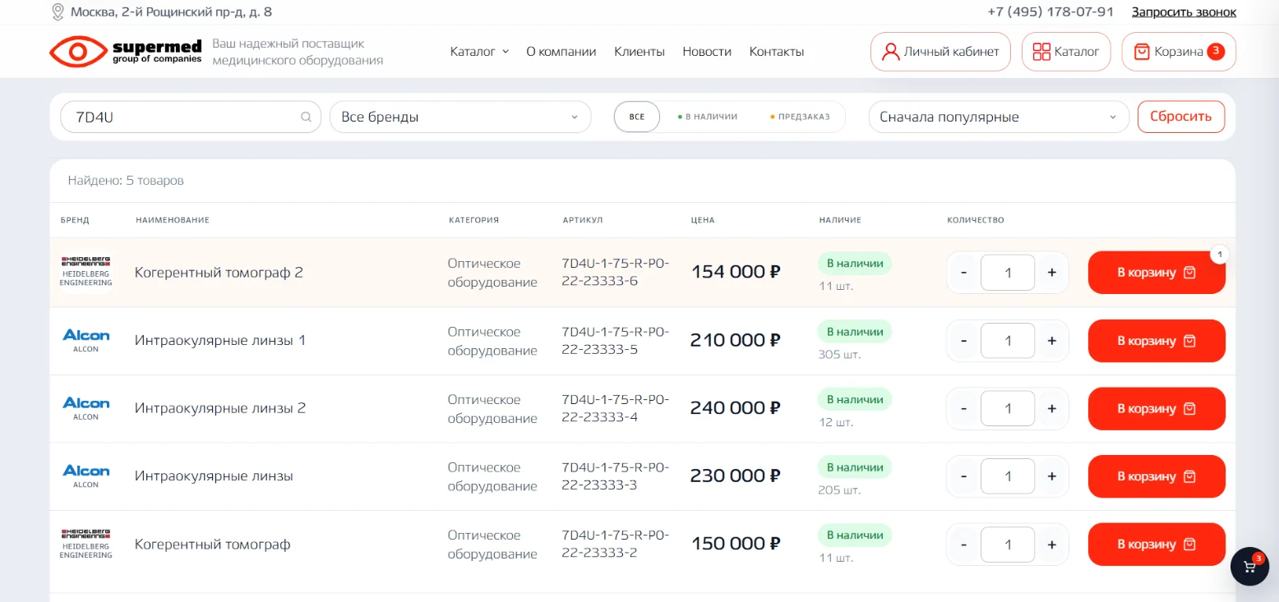
Task: Go to Клиенты menu item
Action: 639,52
